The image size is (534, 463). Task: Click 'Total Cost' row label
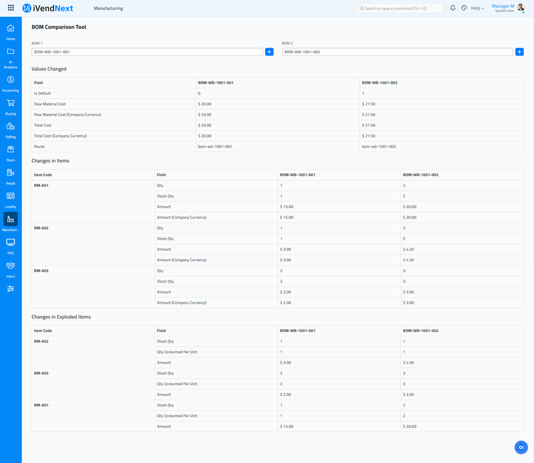[43, 125]
